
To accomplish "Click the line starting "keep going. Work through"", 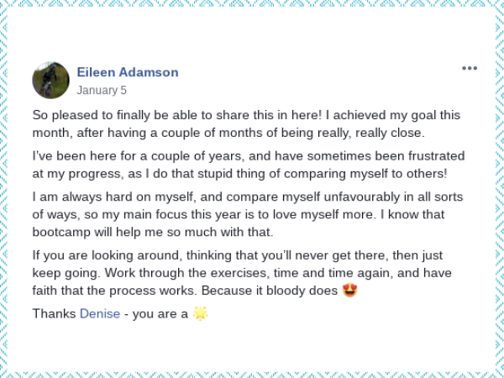I will [x=242, y=273].
